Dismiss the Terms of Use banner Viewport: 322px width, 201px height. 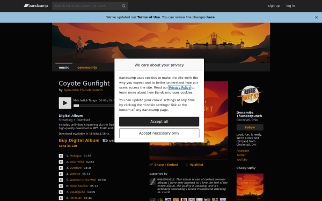click(x=316, y=18)
